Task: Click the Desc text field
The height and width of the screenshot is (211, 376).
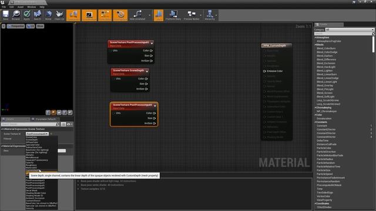Action: [x=62, y=151]
